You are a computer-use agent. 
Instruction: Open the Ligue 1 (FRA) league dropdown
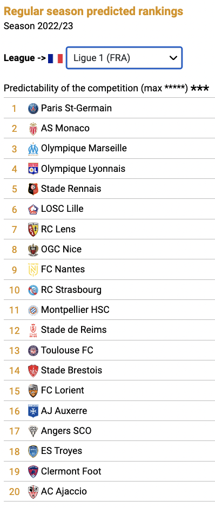[x=124, y=58]
